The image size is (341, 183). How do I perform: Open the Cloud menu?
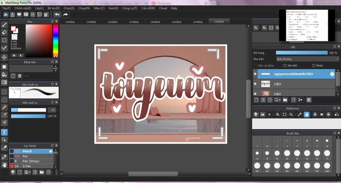(163, 8)
